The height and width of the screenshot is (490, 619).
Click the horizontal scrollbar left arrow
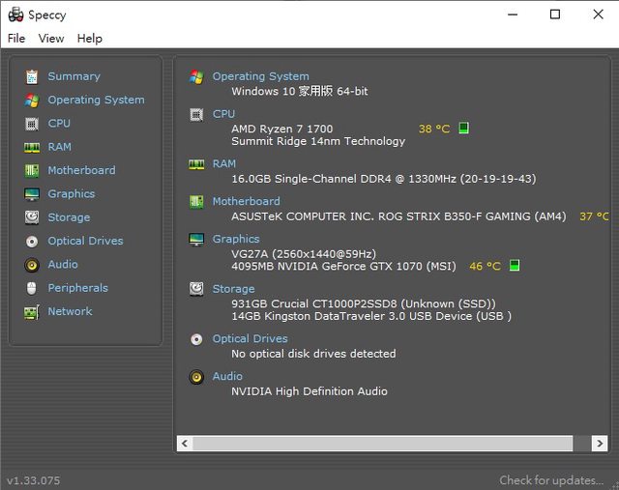coord(184,443)
